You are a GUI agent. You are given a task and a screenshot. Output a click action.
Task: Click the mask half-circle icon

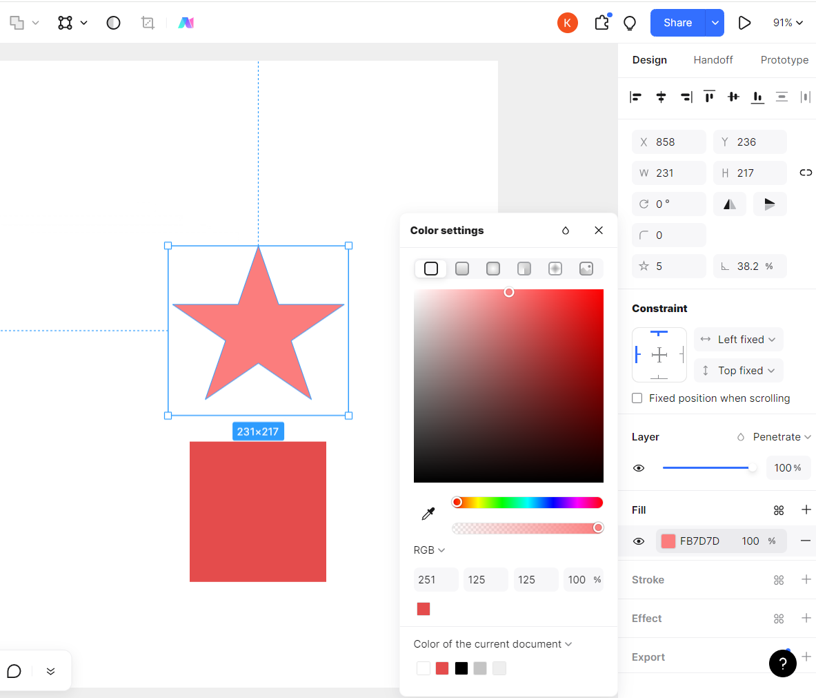point(113,23)
